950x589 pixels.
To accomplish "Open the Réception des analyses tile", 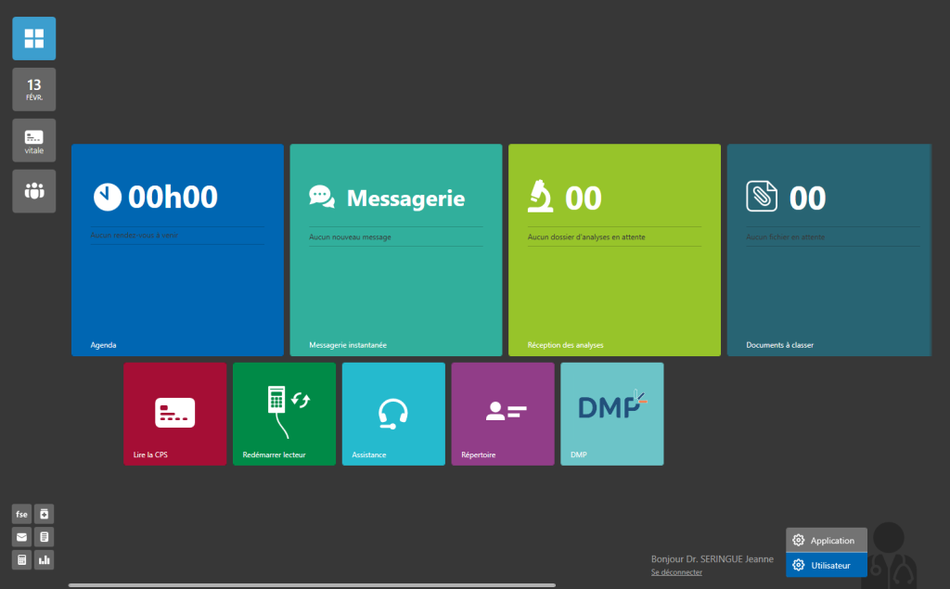I will click(x=614, y=250).
